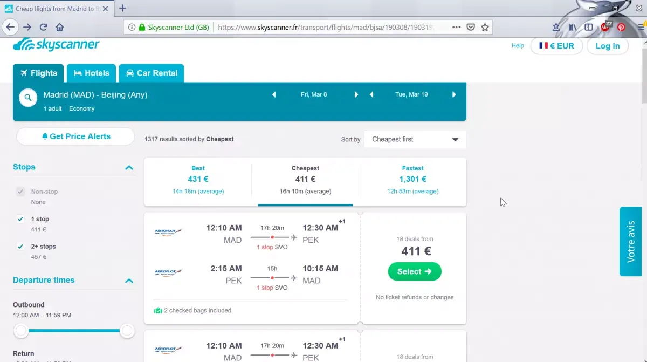
Task: Click the 1 stop SVO outbound label
Action: pyautogui.click(x=272, y=247)
